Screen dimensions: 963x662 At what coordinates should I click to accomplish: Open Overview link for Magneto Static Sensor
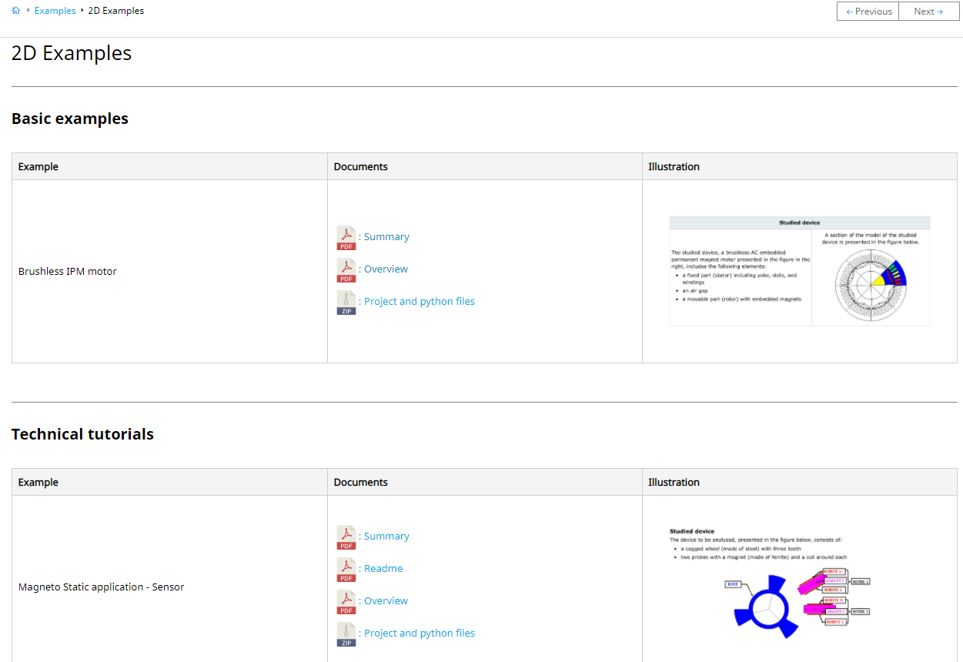point(386,601)
